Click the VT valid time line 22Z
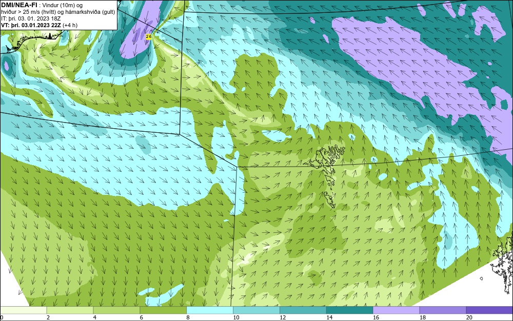The width and height of the screenshot is (513, 321). pyautogui.click(x=31, y=25)
